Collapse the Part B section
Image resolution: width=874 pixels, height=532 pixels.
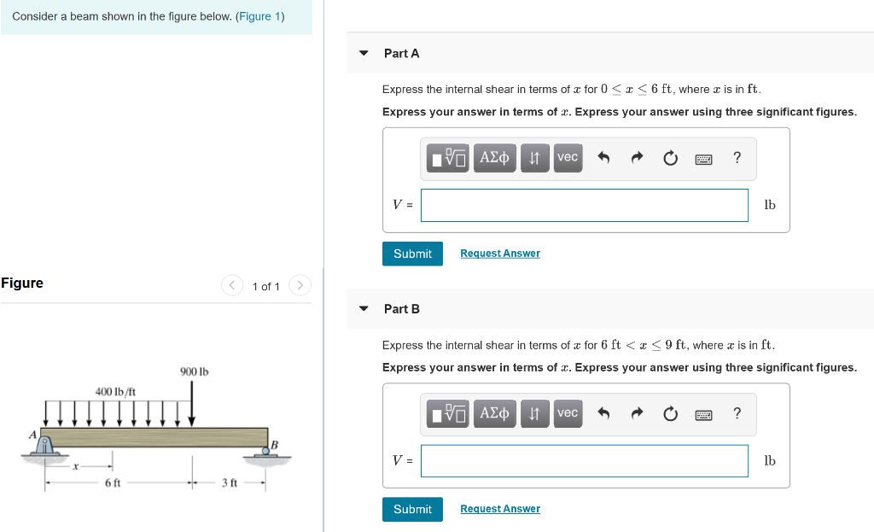coord(363,309)
